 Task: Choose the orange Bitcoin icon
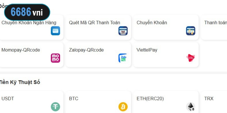pos(123,107)
